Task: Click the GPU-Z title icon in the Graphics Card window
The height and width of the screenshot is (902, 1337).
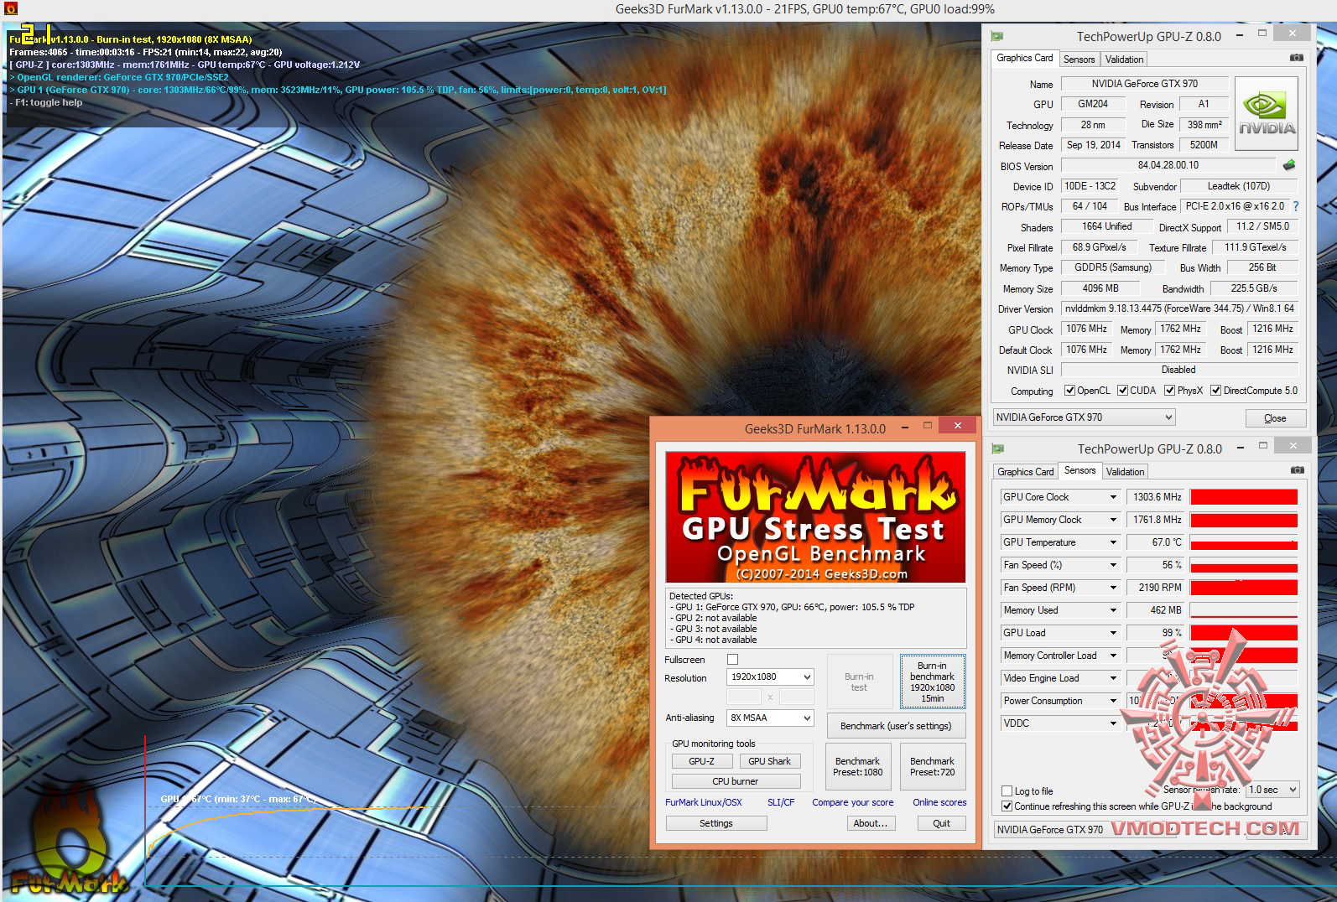Action: click(x=997, y=36)
